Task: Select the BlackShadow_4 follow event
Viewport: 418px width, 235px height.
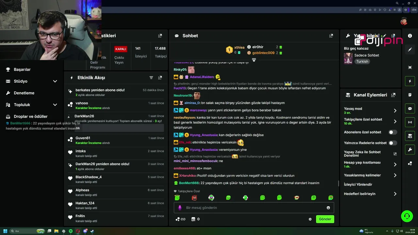Action: coord(116,179)
